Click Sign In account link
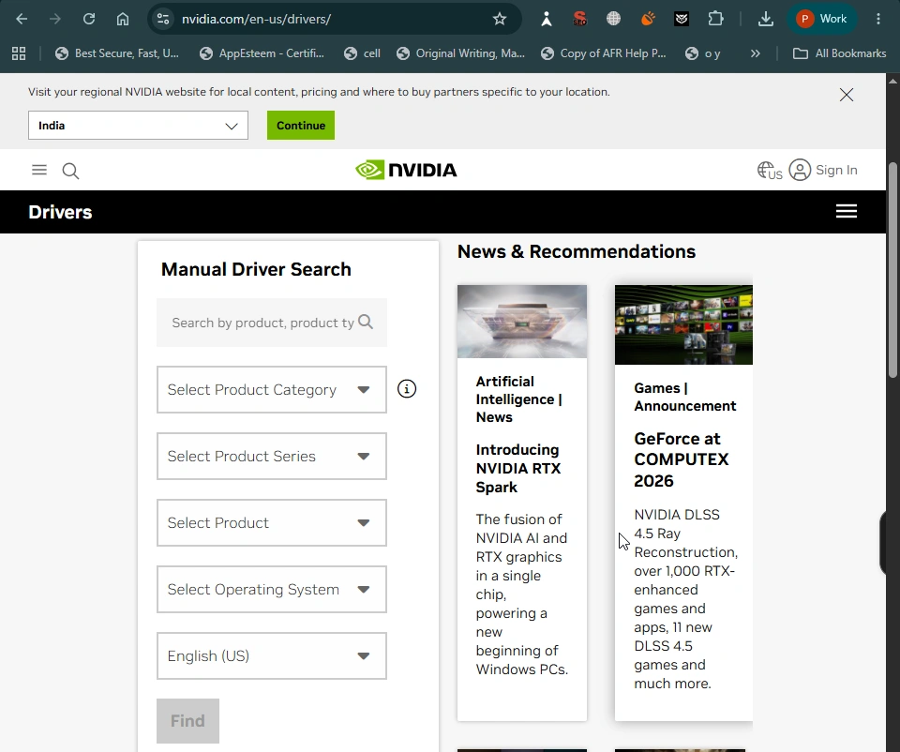Screen dimensions: 900x752 [823, 170]
